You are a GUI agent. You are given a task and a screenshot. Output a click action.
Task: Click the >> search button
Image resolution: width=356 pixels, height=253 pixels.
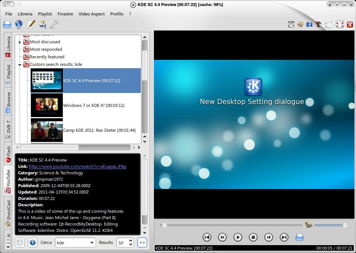coord(142,242)
